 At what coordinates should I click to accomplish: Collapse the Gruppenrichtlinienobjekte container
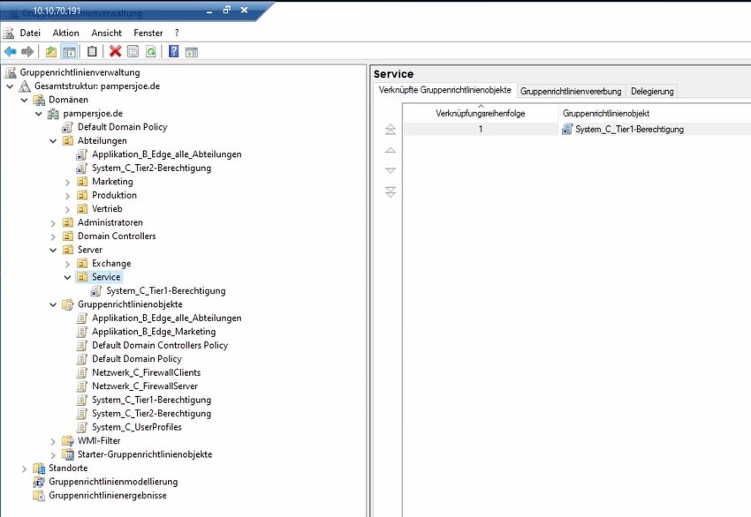pyautogui.click(x=53, y=304)
